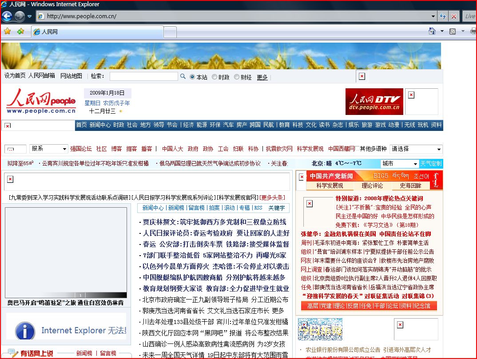This screenshot has height=359, width=477.
Task: Open headline 以色列今晨单方面停火
Action: pos(216,267)
